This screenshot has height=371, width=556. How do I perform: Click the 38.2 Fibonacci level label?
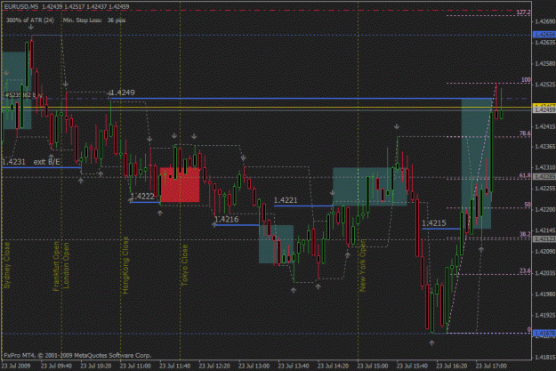click(525, 234)
